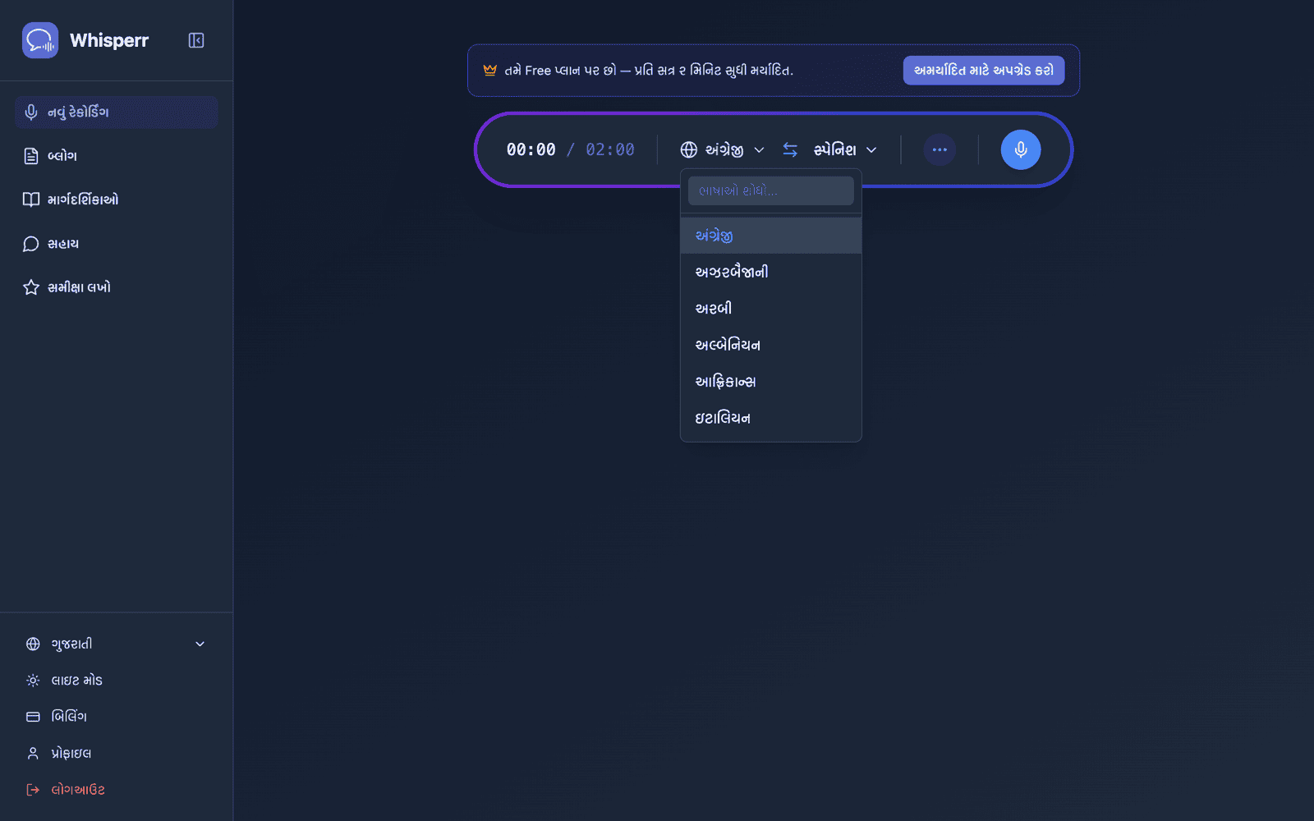Select ઇટાલિયન in the language list
The image size is (1314, 821).
[770, 418]
